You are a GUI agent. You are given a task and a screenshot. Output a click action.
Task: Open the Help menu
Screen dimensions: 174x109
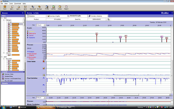pyautogui.click(x=24, y=4)
